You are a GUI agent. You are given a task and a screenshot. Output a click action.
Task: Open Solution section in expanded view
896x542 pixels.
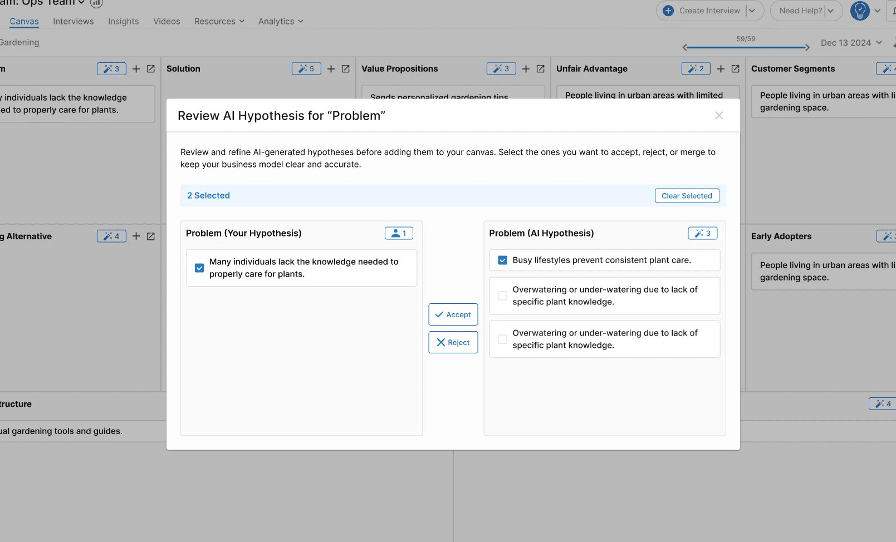[x=345, y=68]
